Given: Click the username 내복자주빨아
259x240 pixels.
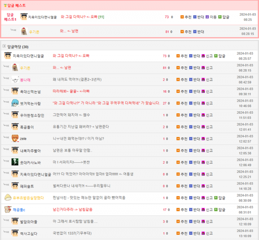Looking at the screenshot, I should click(30, 151).
